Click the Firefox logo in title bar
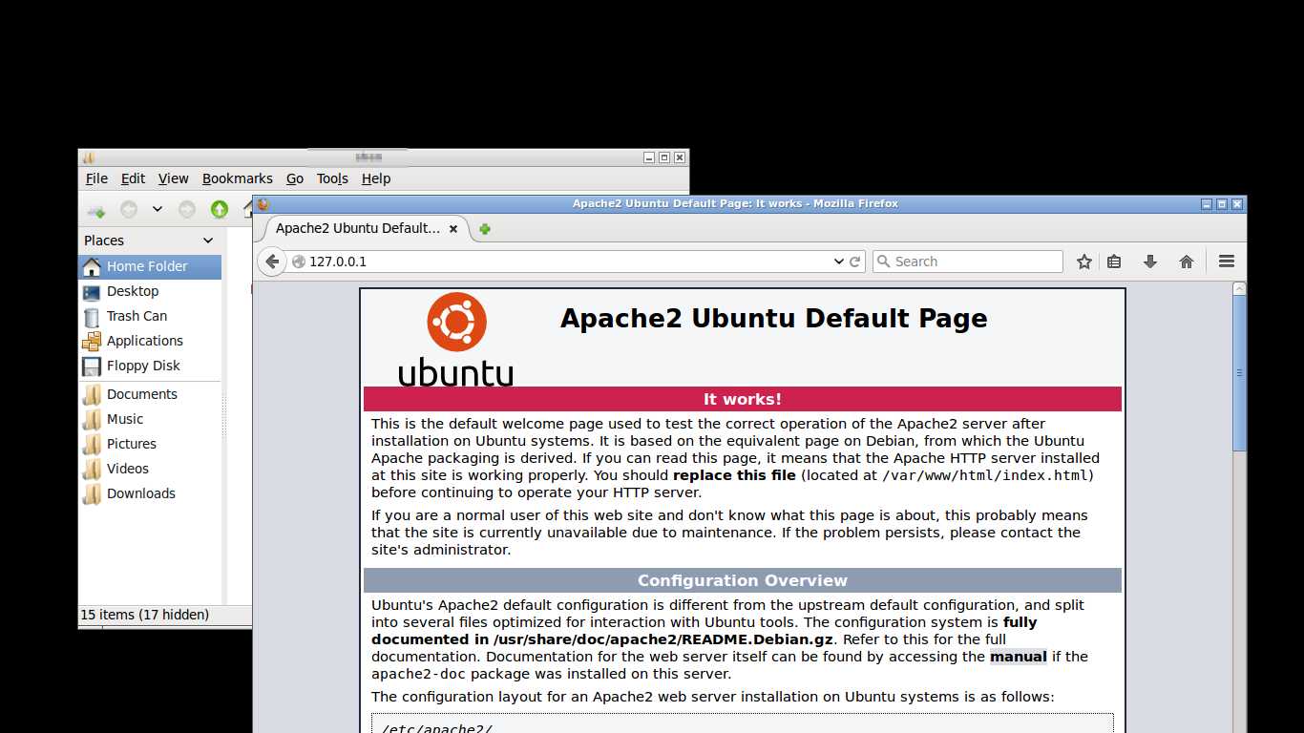The height and width of the screenshot is (733, 1304). (x=263, y=204)
